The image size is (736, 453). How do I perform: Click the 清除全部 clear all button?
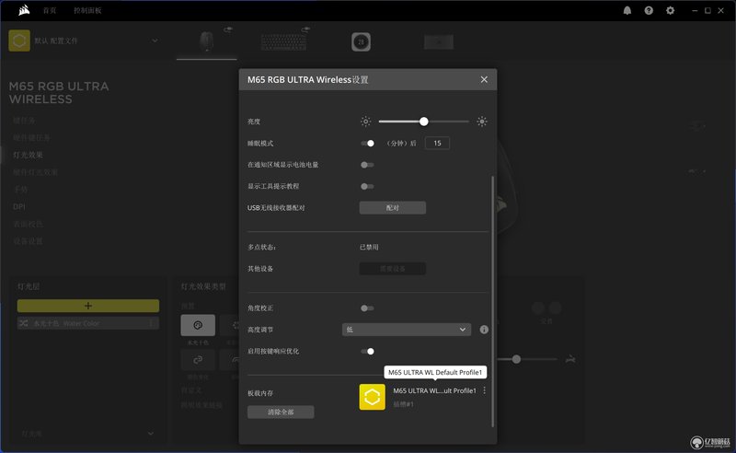tap(281, 412)
